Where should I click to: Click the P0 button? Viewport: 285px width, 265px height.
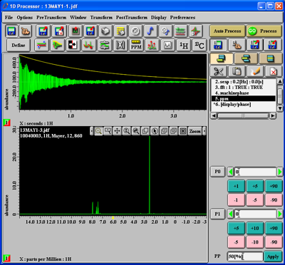218,172
